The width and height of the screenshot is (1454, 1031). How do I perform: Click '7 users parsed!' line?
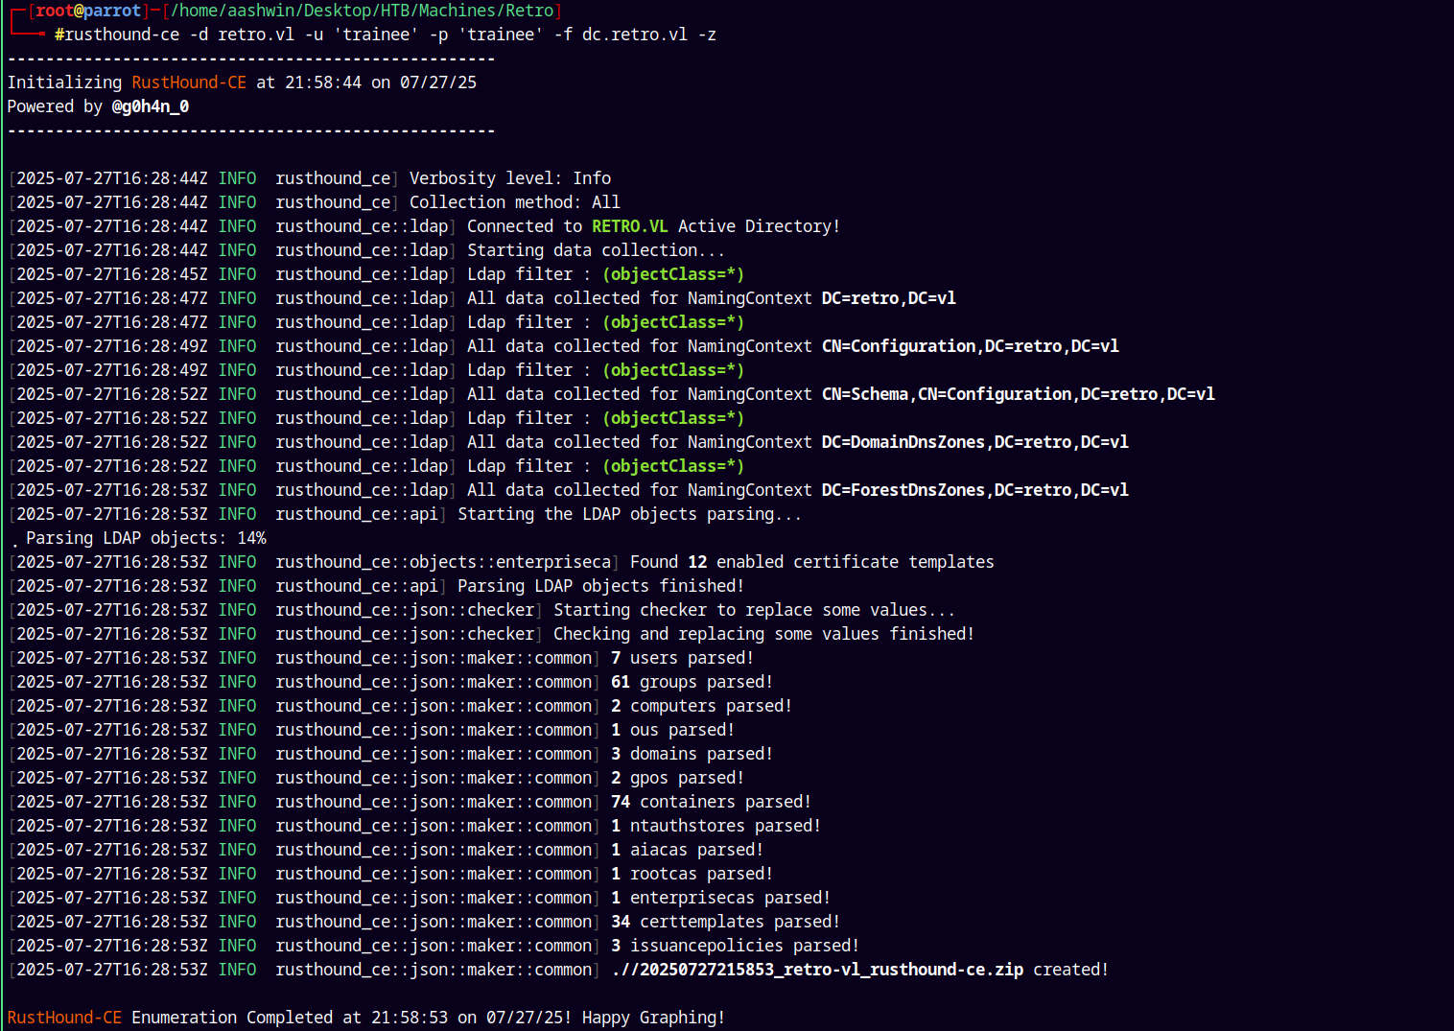[x=683, y=658]
